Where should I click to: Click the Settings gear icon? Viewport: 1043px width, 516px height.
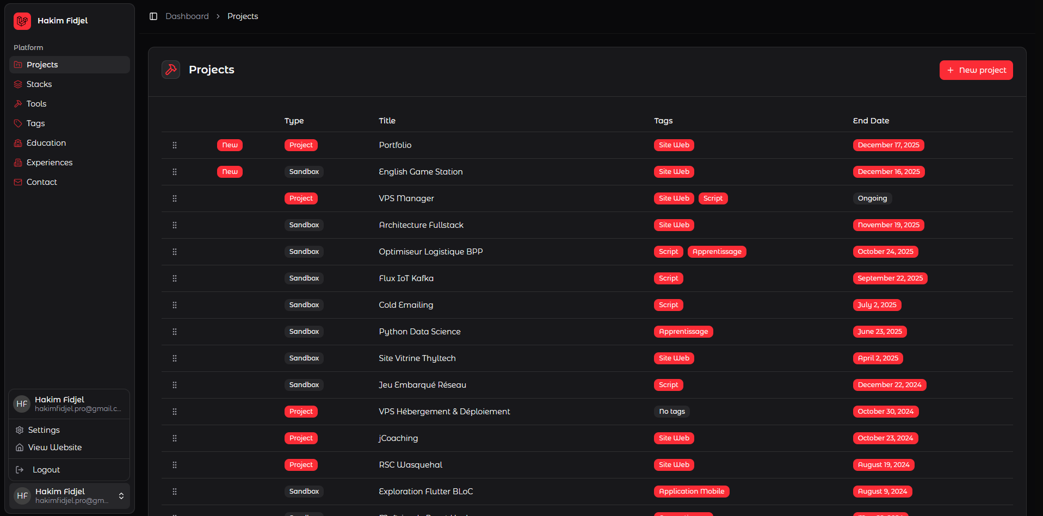[20, 430]
